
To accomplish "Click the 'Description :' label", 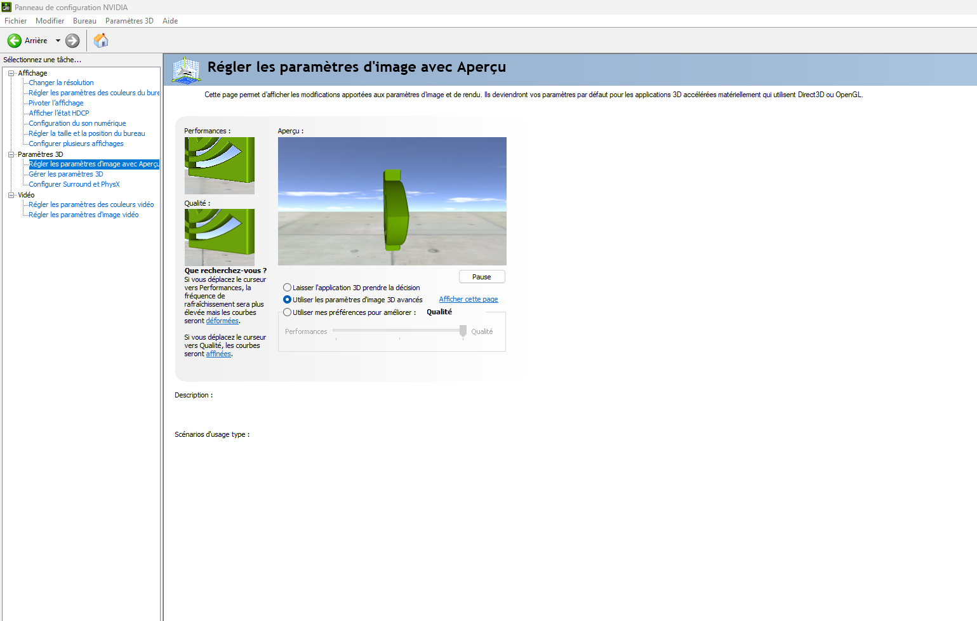I will 194,395.
